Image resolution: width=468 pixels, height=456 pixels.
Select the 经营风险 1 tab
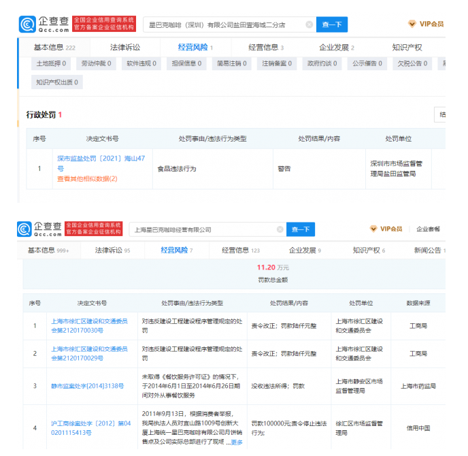[195, 48]
